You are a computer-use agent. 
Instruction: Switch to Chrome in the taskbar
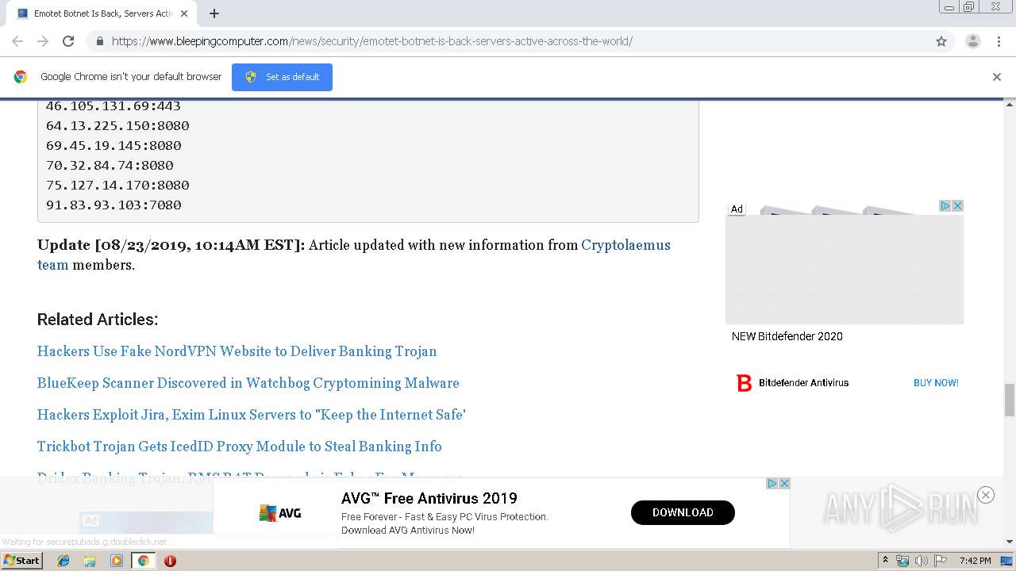143,561
